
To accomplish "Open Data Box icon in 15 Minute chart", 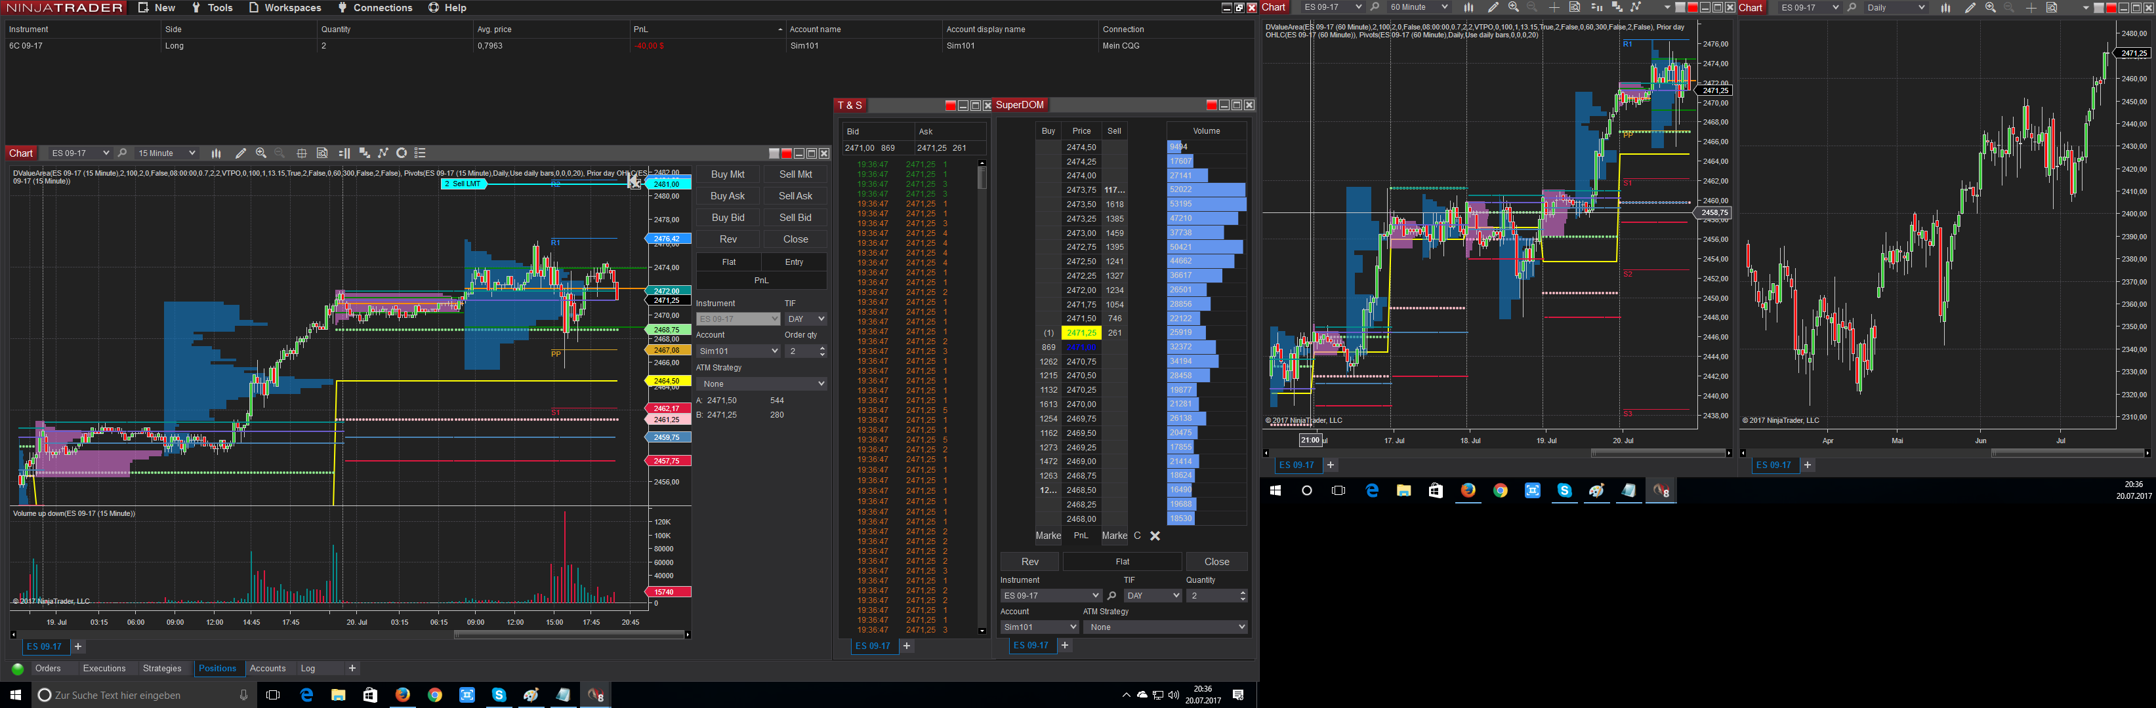I will click(322, 153).
